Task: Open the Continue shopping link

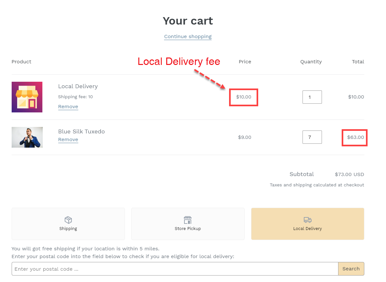Action: (188, 36)
